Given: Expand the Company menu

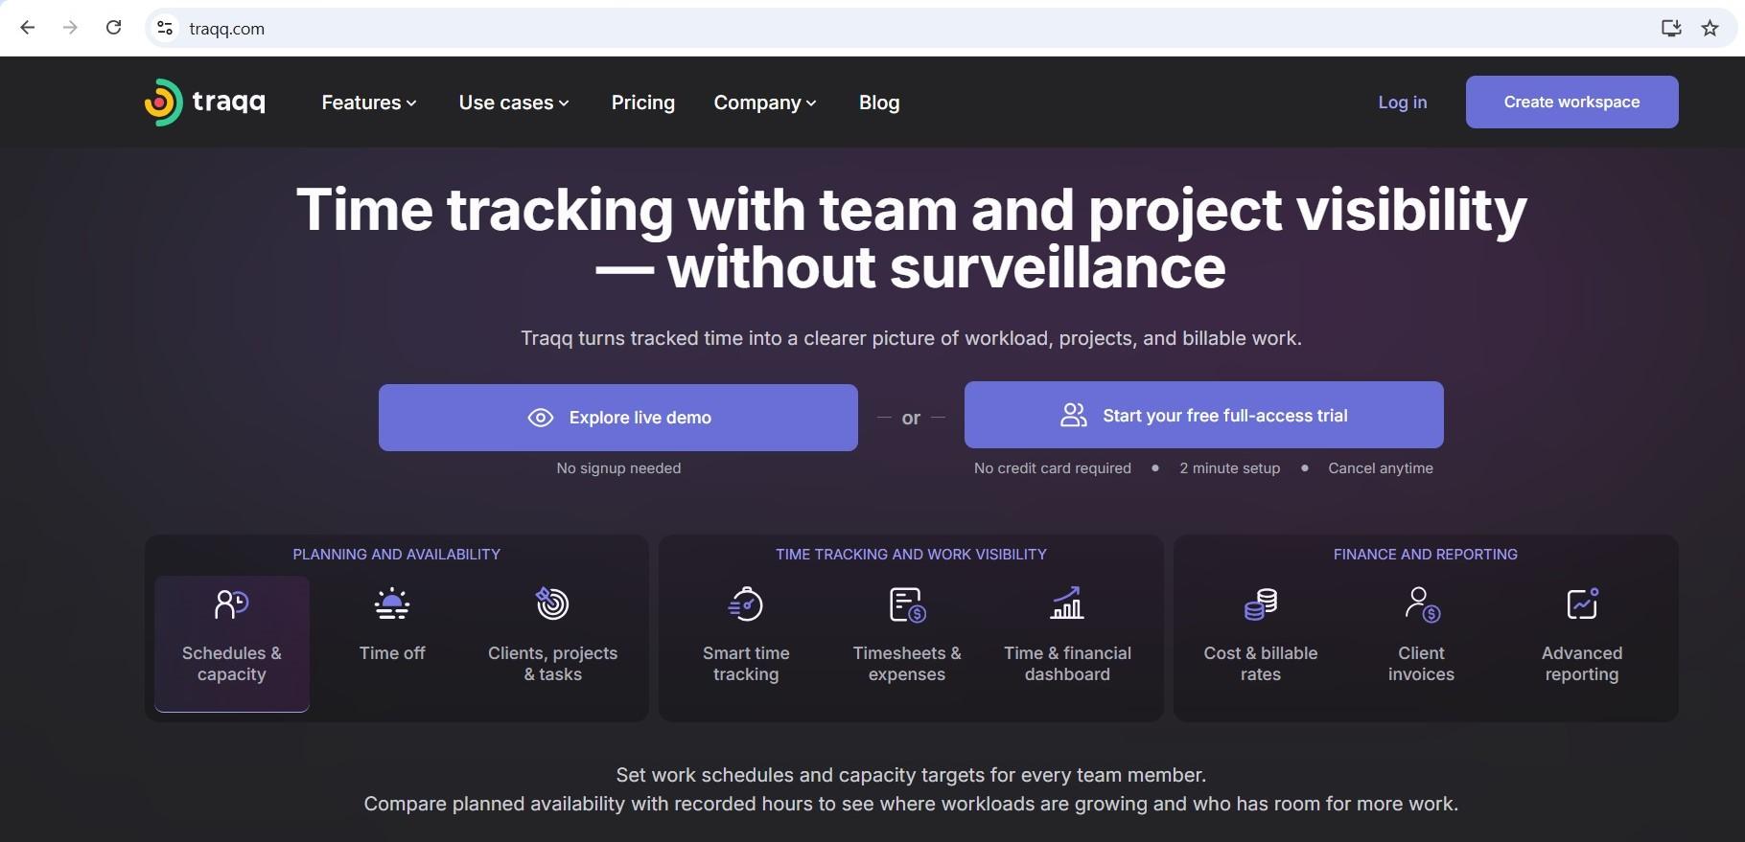Looking at the screenshot, I should (x=765, y=102).
